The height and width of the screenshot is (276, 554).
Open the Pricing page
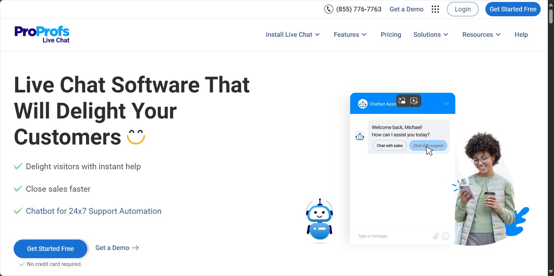(391, 34)
